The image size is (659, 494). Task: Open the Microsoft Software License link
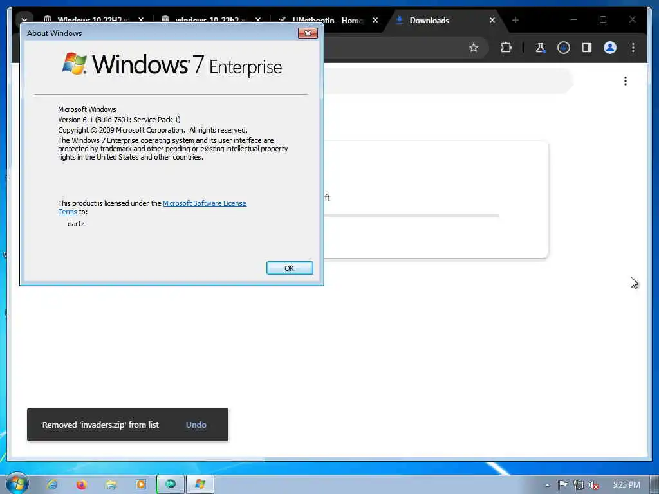(x=204, y=203)
